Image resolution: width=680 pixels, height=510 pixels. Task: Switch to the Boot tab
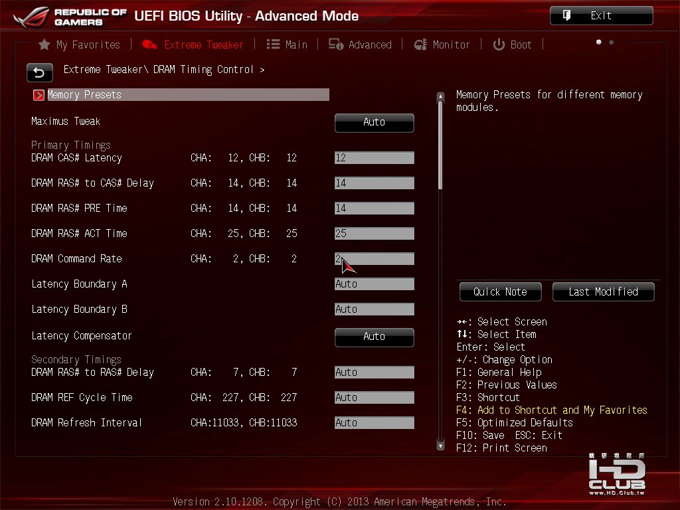[512, 44]
